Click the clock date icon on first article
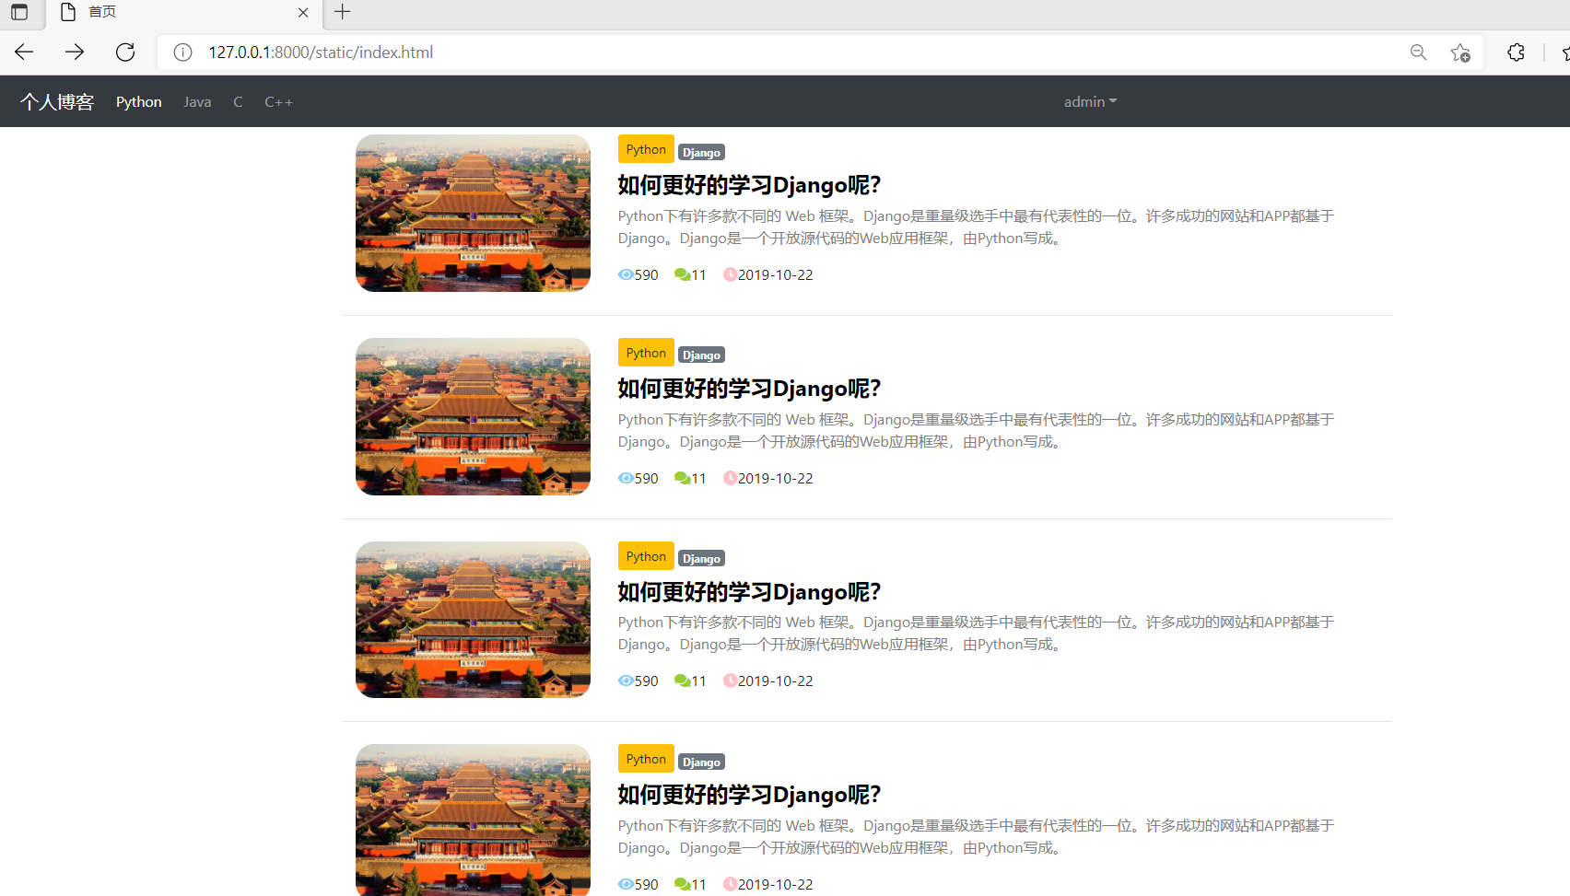 [x=730, y=274]
